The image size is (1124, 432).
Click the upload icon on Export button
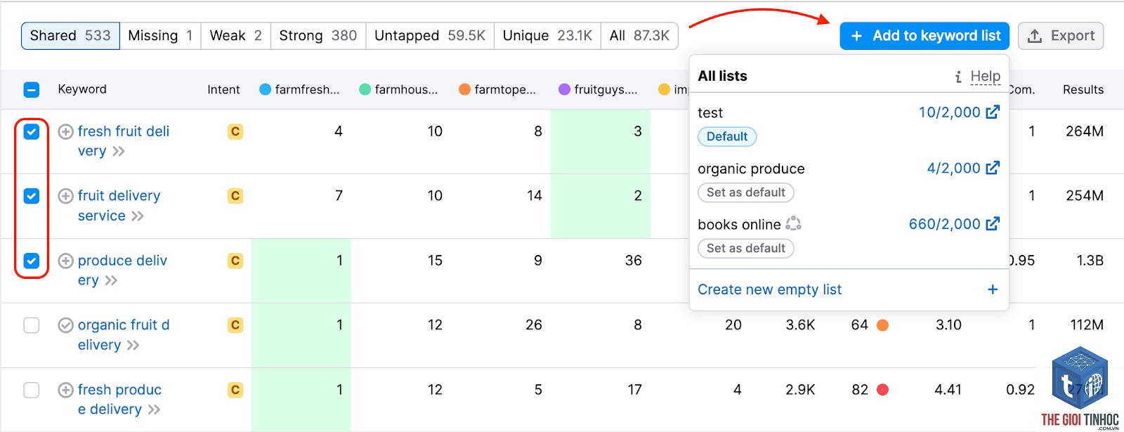(1035, 36)
